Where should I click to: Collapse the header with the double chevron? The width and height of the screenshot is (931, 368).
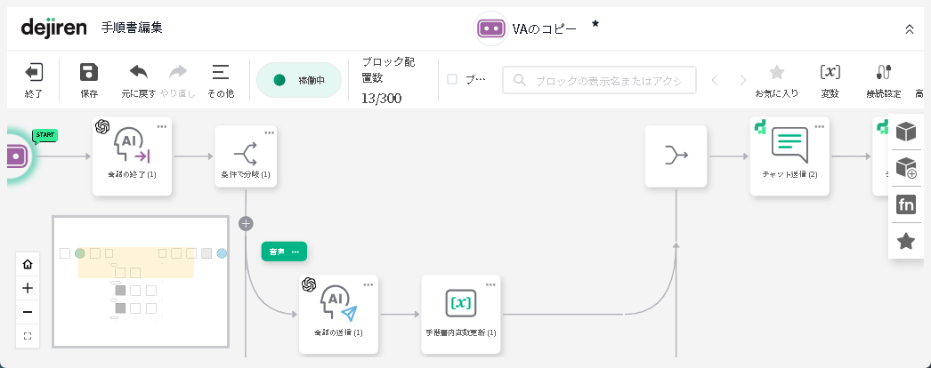coord(909,29)
